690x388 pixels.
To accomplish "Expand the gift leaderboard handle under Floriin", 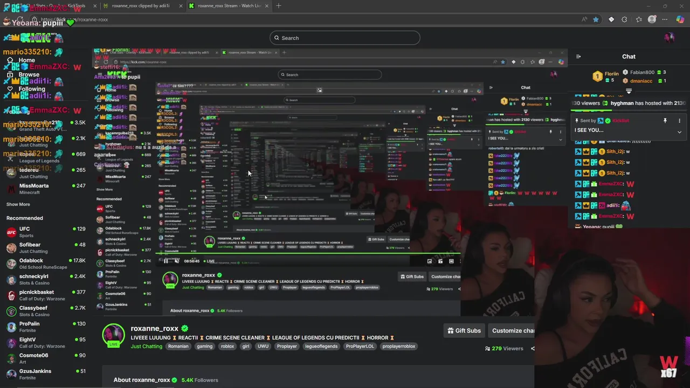I will tap(629, 91).
